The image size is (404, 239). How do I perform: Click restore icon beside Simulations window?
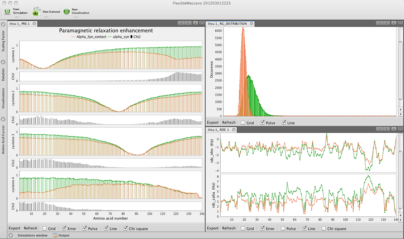(x=11, y=235)
